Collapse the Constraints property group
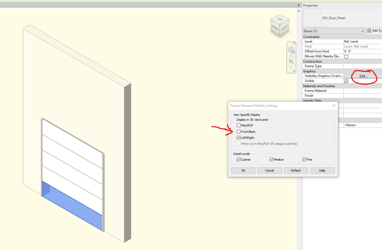Viewport: 382px width, 250px height. coord(342,37)
